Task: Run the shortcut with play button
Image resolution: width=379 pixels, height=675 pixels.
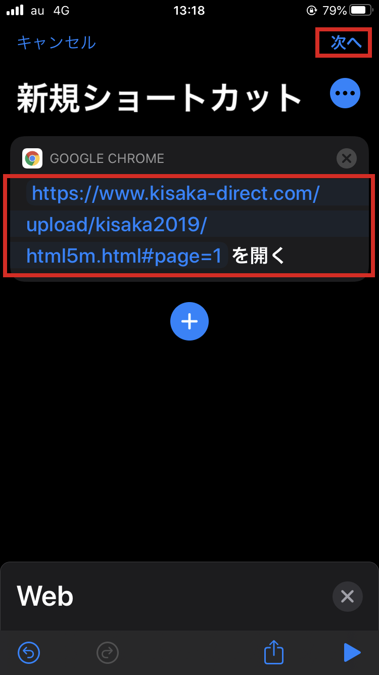Action: click(x=352, y=653)
